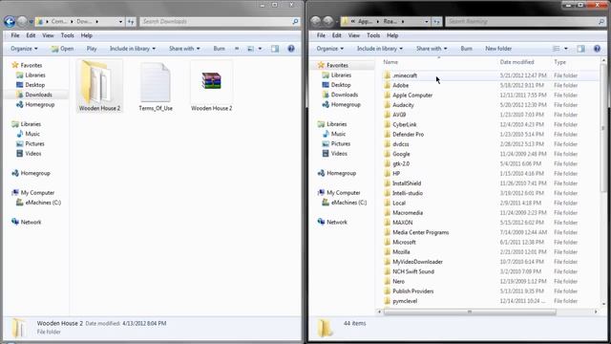Click New folder in Roaming toolbar

(498, 49)
